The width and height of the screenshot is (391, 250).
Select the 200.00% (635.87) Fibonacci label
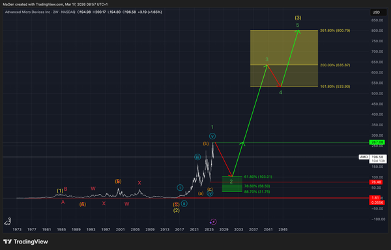335,65
